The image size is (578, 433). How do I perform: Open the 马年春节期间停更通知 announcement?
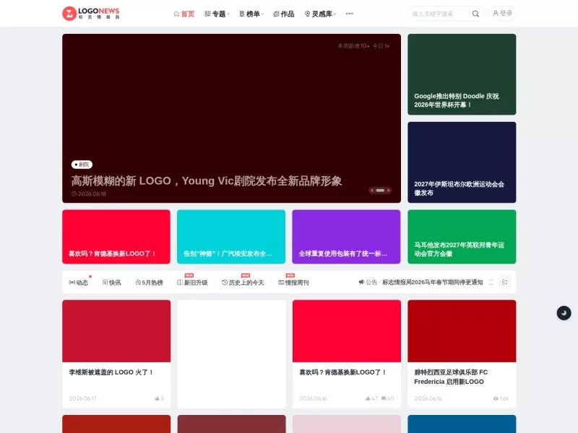(x=432, y=282)
